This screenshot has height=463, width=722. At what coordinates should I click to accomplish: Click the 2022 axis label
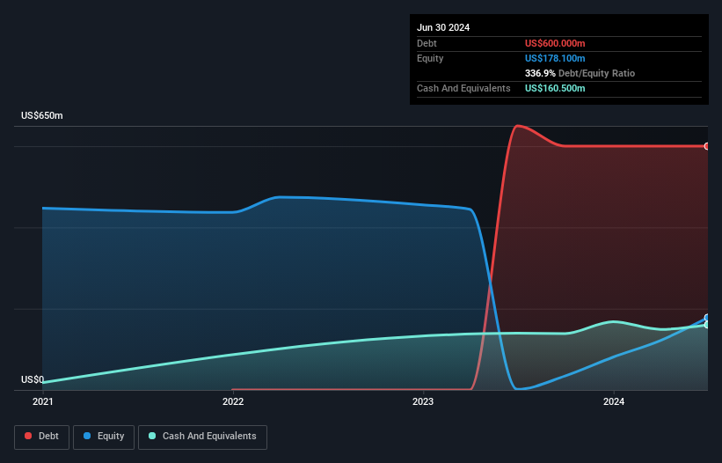point(233,401)
